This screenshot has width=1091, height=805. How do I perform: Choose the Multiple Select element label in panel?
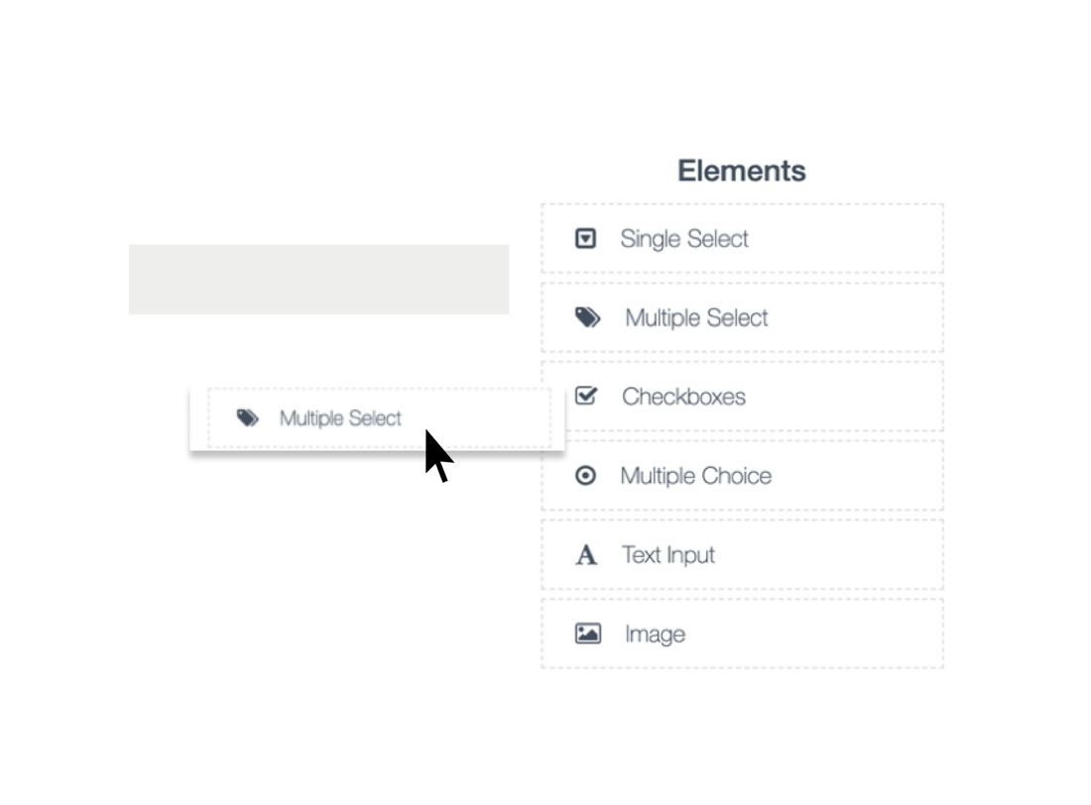696,318
